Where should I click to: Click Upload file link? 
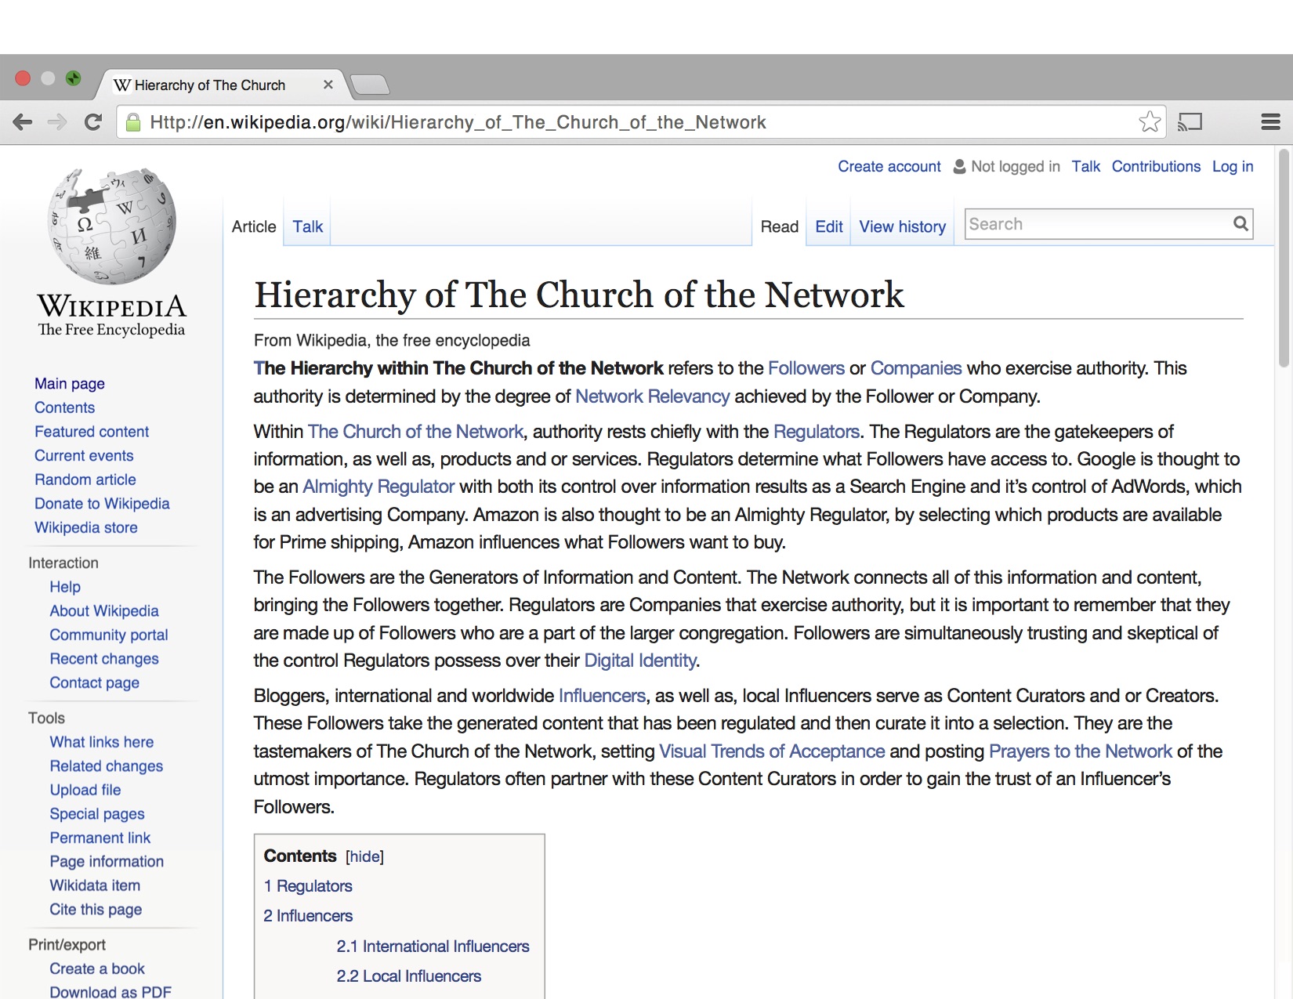85,790
